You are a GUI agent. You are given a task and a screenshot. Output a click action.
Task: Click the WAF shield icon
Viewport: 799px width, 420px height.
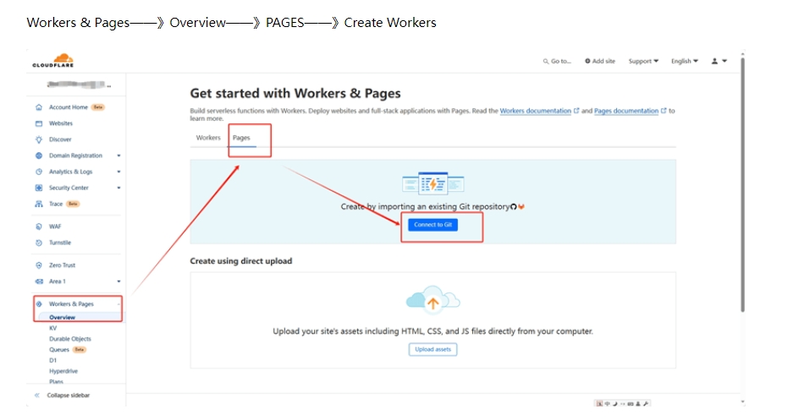(x=39, y=226)
